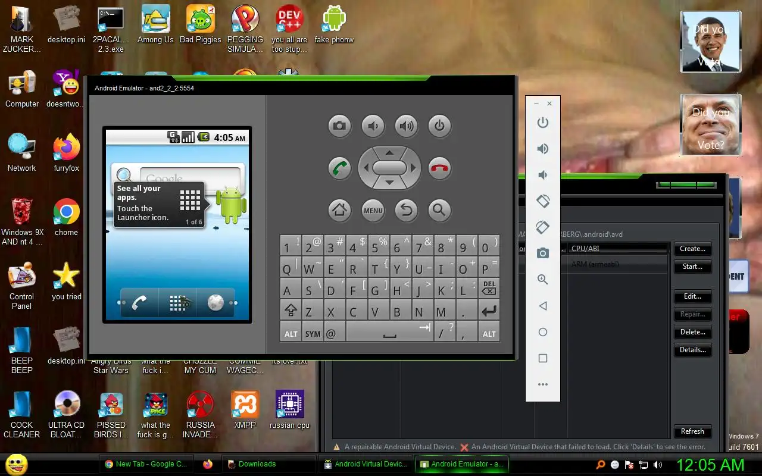Click the Q key on emulator keyboard

tap(291, 267)
